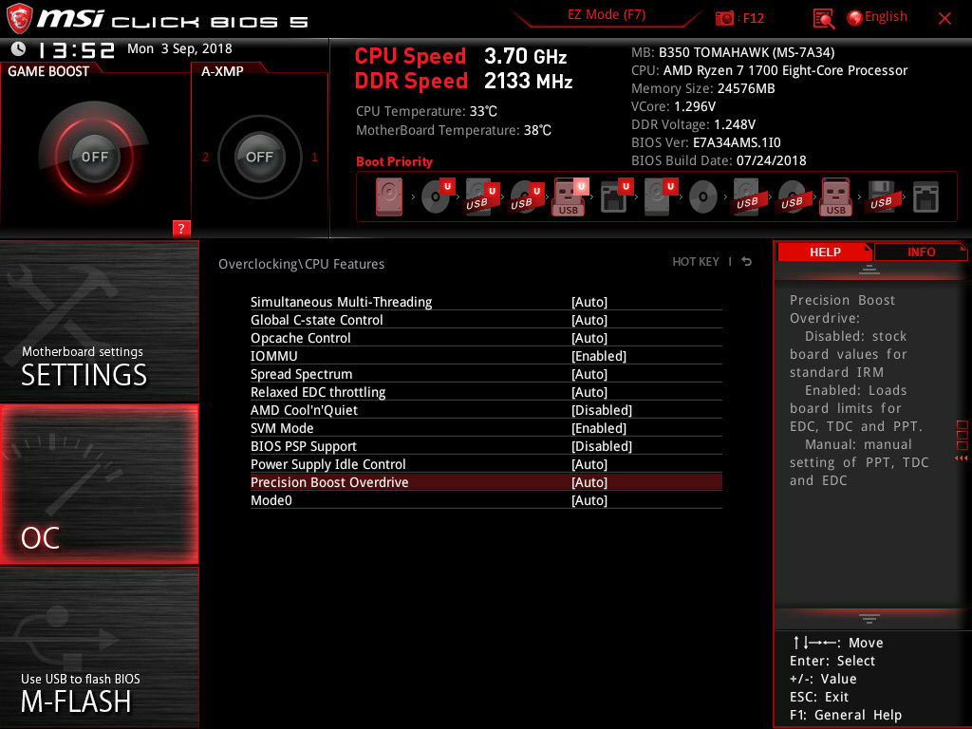Open Opcache Control [Auto] options

click(589, 338)
